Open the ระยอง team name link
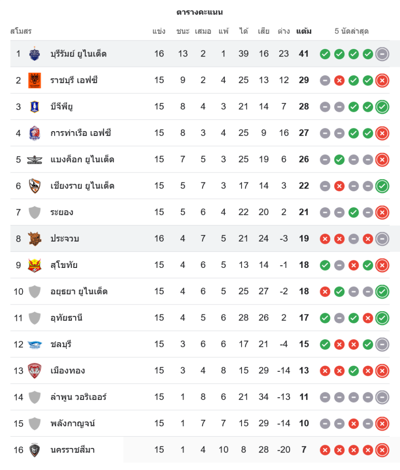The width and height of the screenshot is (400, 470). tap(62, 212)
